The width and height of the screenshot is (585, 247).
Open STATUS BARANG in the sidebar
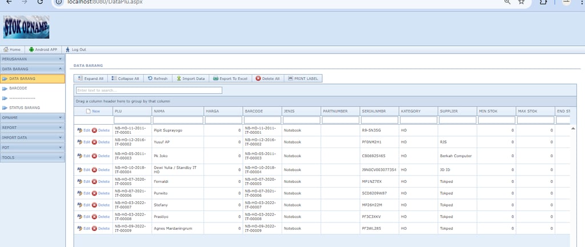(25, 107)
